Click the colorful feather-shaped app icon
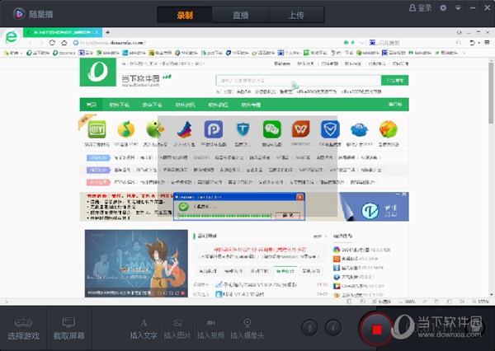495x351 pixels. 185,129
